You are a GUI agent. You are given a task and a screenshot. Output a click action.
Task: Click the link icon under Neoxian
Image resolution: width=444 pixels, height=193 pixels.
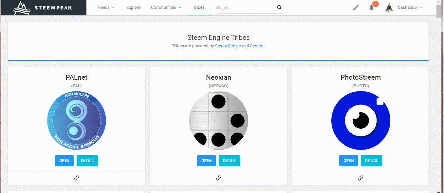click(x=218, y=178)
